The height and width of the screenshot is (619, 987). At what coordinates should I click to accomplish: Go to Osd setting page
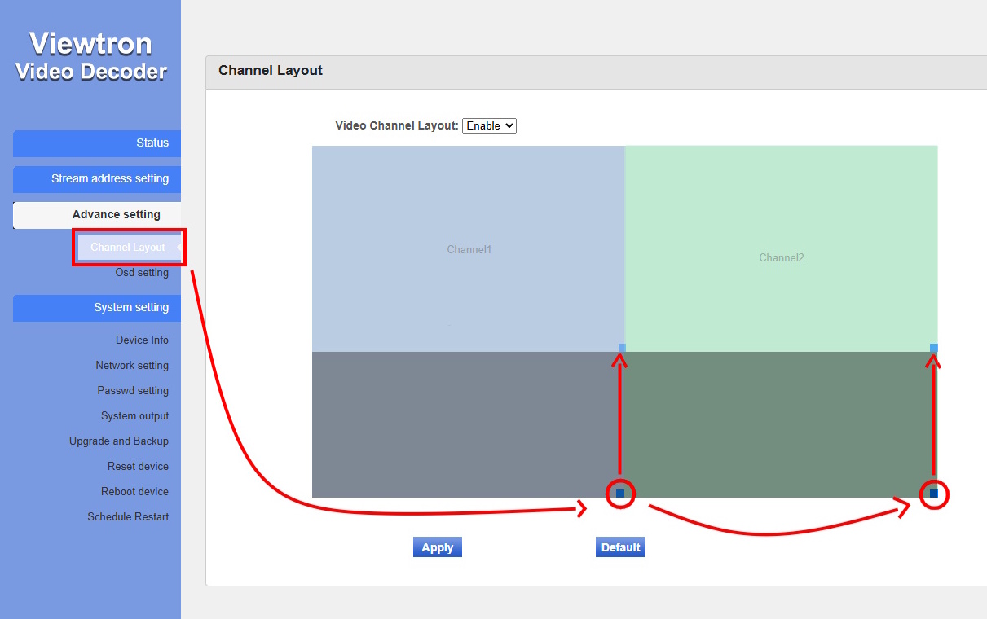pyautogui.click(x=142, y=273)
